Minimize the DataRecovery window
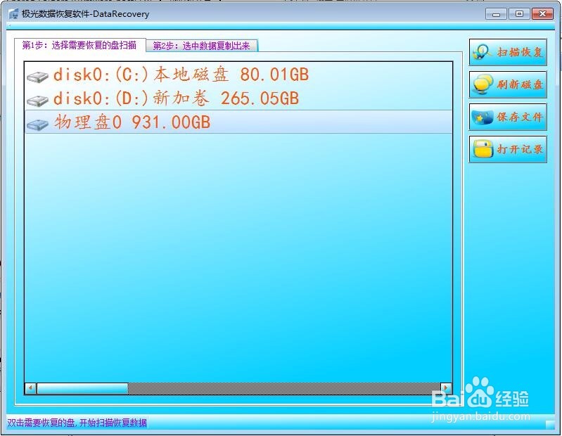This screenshot has height=436, width=562. coord(496,14)
